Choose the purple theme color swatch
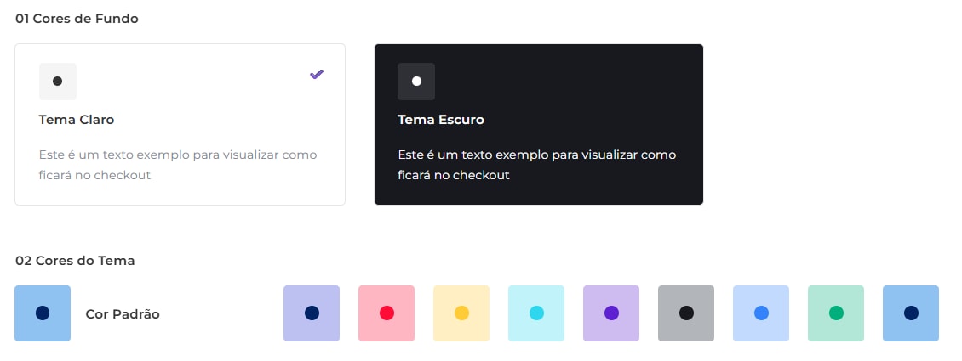962x361 pixels. pyautogui.click(x=611, y=313)
